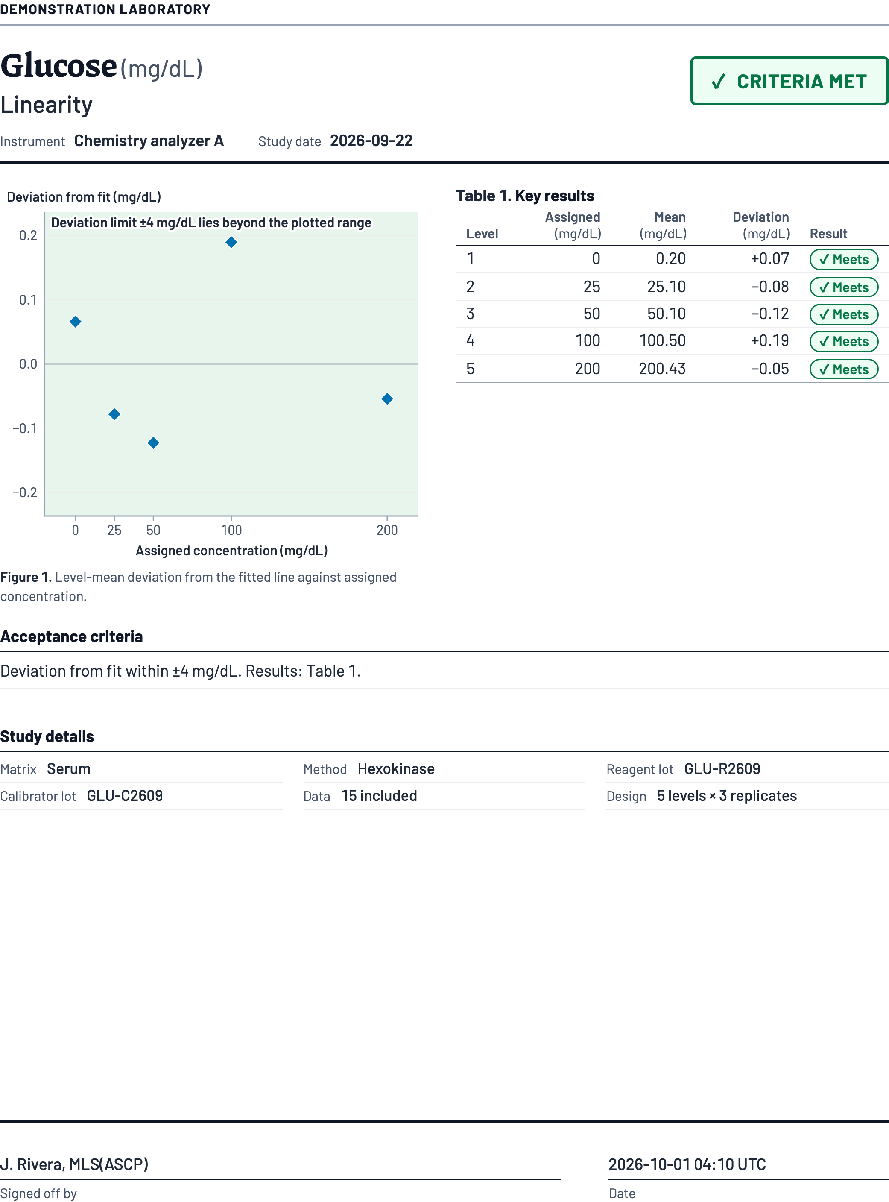Click the data point at concentration 0
889x1202 pixels.
point(75,321)
